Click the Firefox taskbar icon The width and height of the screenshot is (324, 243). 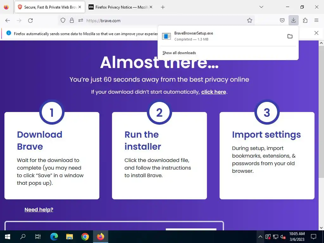pyautogui.click(x=101, y=237)
